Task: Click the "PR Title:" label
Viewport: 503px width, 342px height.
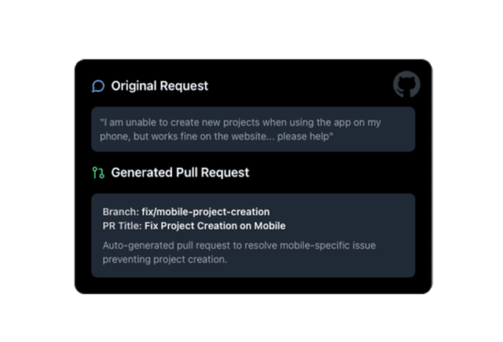Action: pos(123,226)
